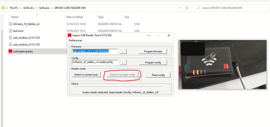This screenshot has height=127, width=270.
Task: Sort files by Name column
Action: 15,17
